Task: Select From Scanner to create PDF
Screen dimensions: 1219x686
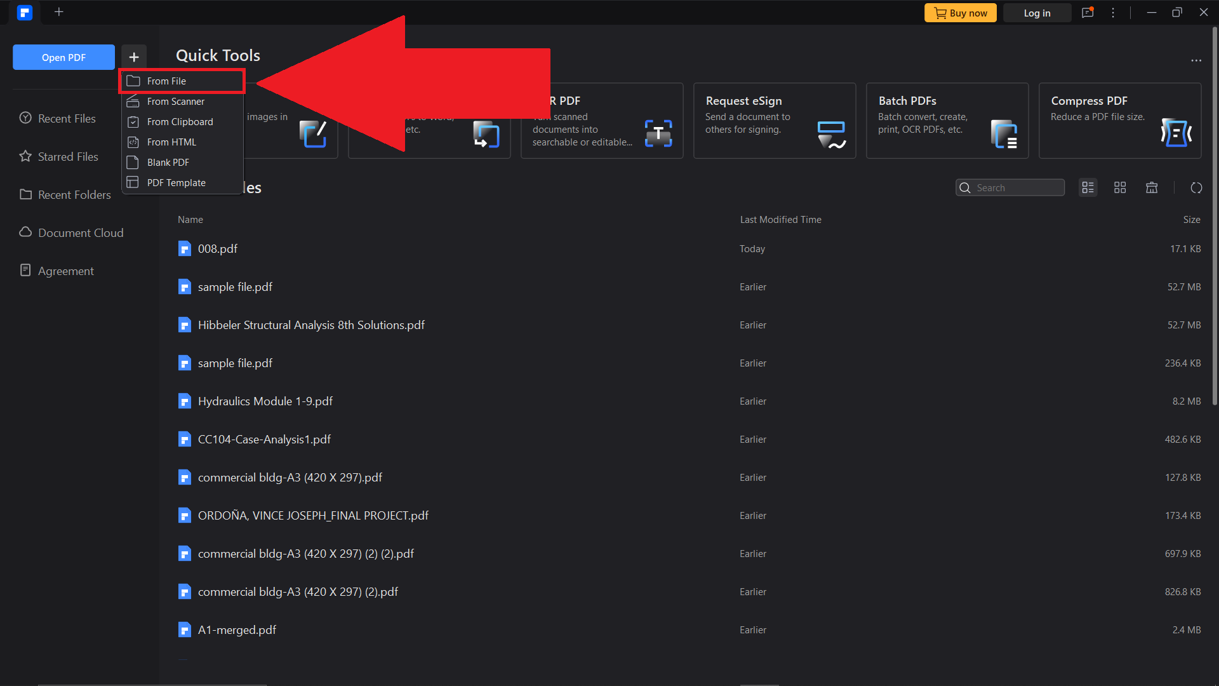Action: pyautogui.click(x=175, y=100)
